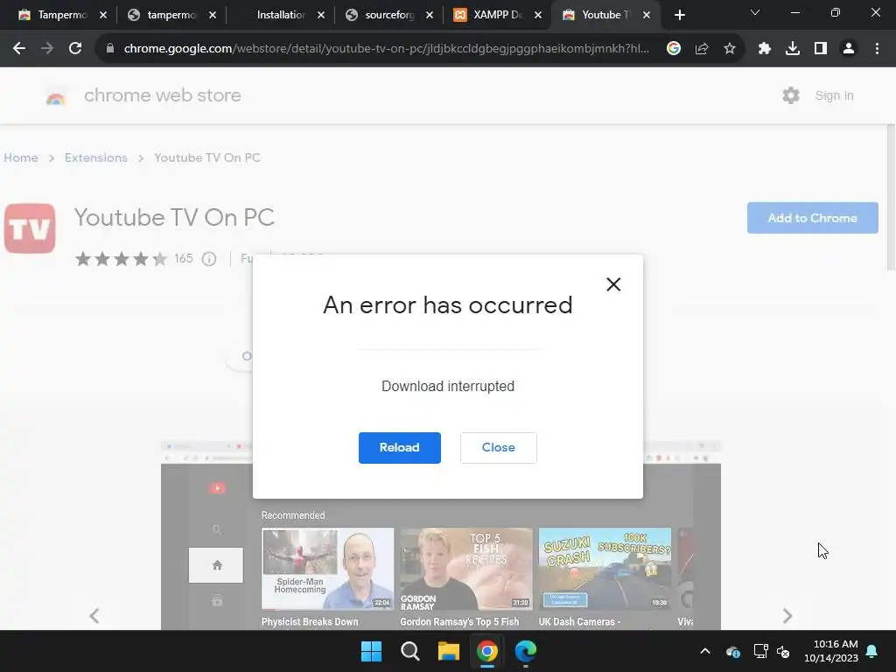Open the Chrome profile icon

click(x=849, y=49)
